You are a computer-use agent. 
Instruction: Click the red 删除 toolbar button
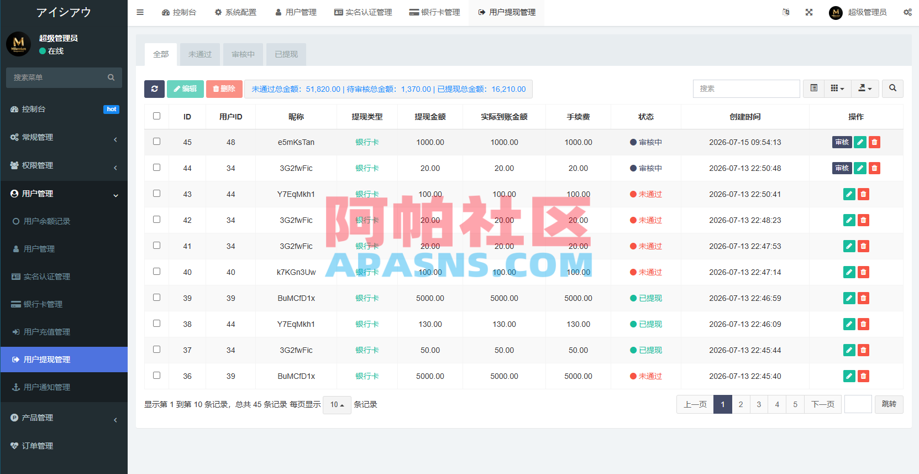coord(224,88)
